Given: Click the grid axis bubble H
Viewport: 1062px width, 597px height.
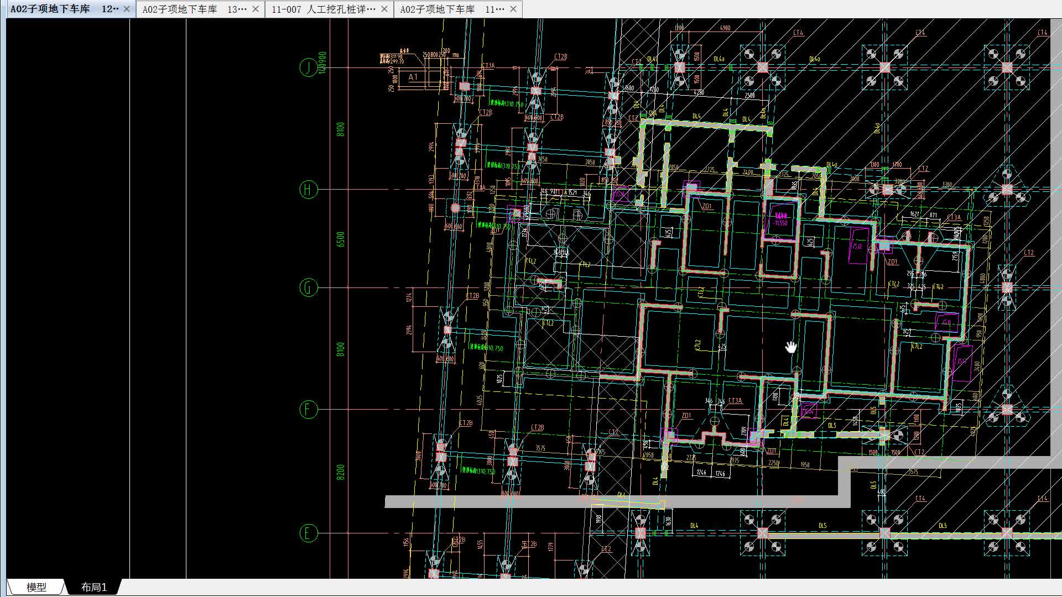Looking at the screenshot, I should click(x=308, y=190).
